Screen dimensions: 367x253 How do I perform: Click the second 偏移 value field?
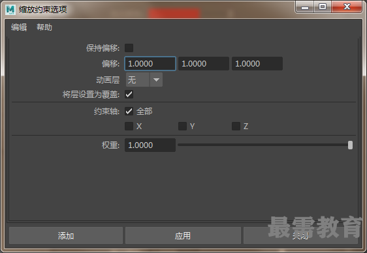coord(204,63)
